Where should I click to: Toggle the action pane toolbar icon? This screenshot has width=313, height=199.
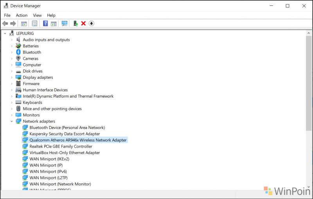click(x=54, y=24)
